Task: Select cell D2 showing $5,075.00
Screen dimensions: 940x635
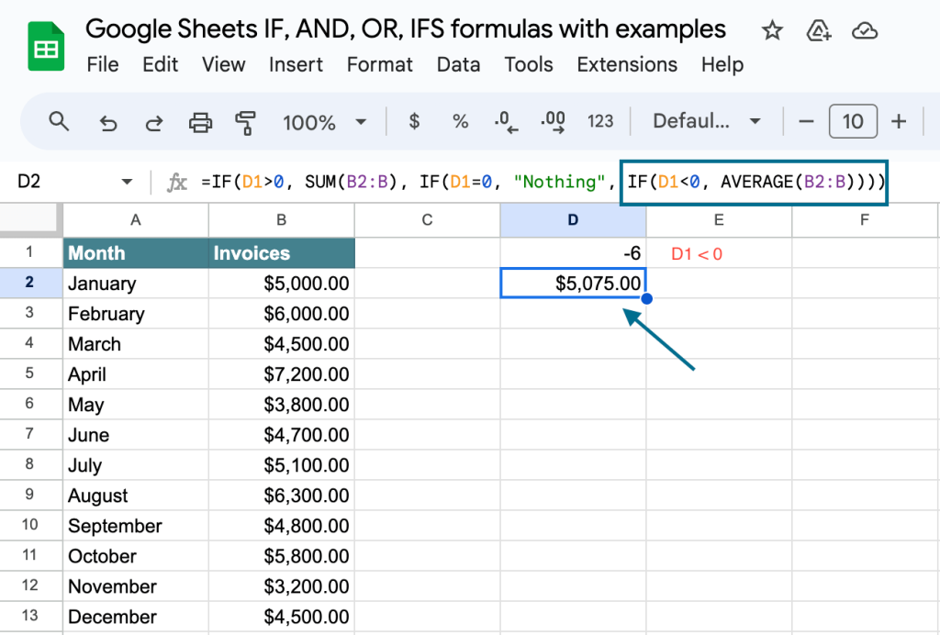Action: pos(573,284)
